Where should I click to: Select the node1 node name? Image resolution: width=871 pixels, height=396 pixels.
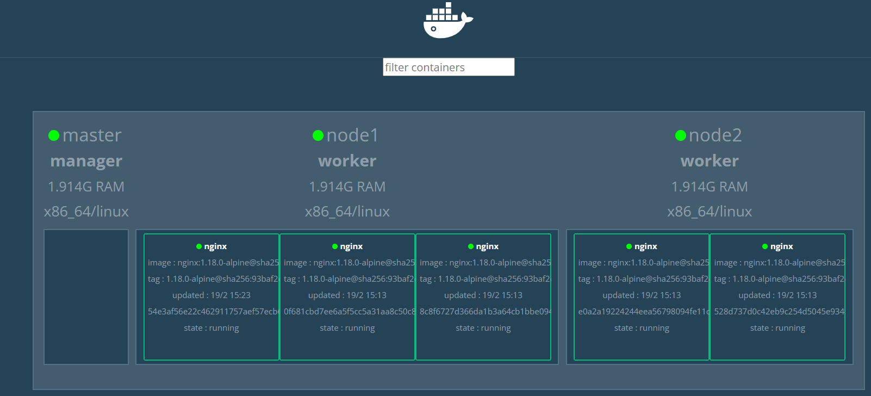click(x=352, y=135)
